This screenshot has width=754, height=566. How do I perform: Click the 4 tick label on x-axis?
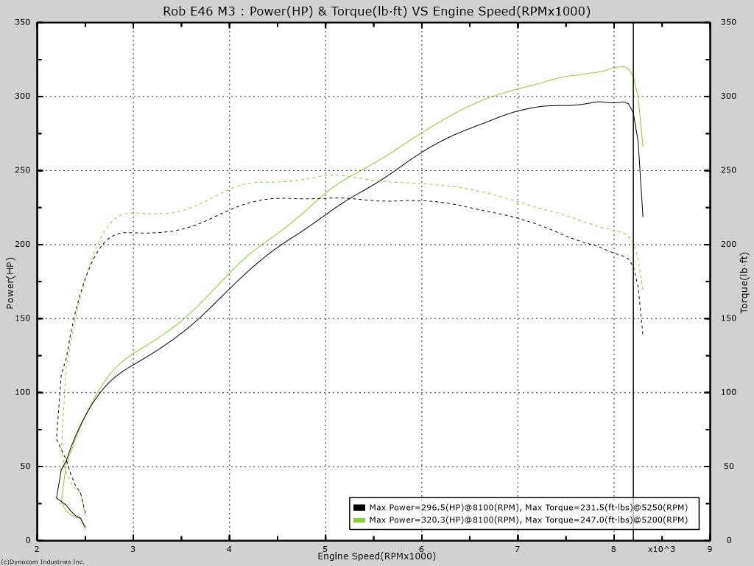229,549
